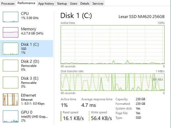Open the Services tab

(x=98, y=4)
